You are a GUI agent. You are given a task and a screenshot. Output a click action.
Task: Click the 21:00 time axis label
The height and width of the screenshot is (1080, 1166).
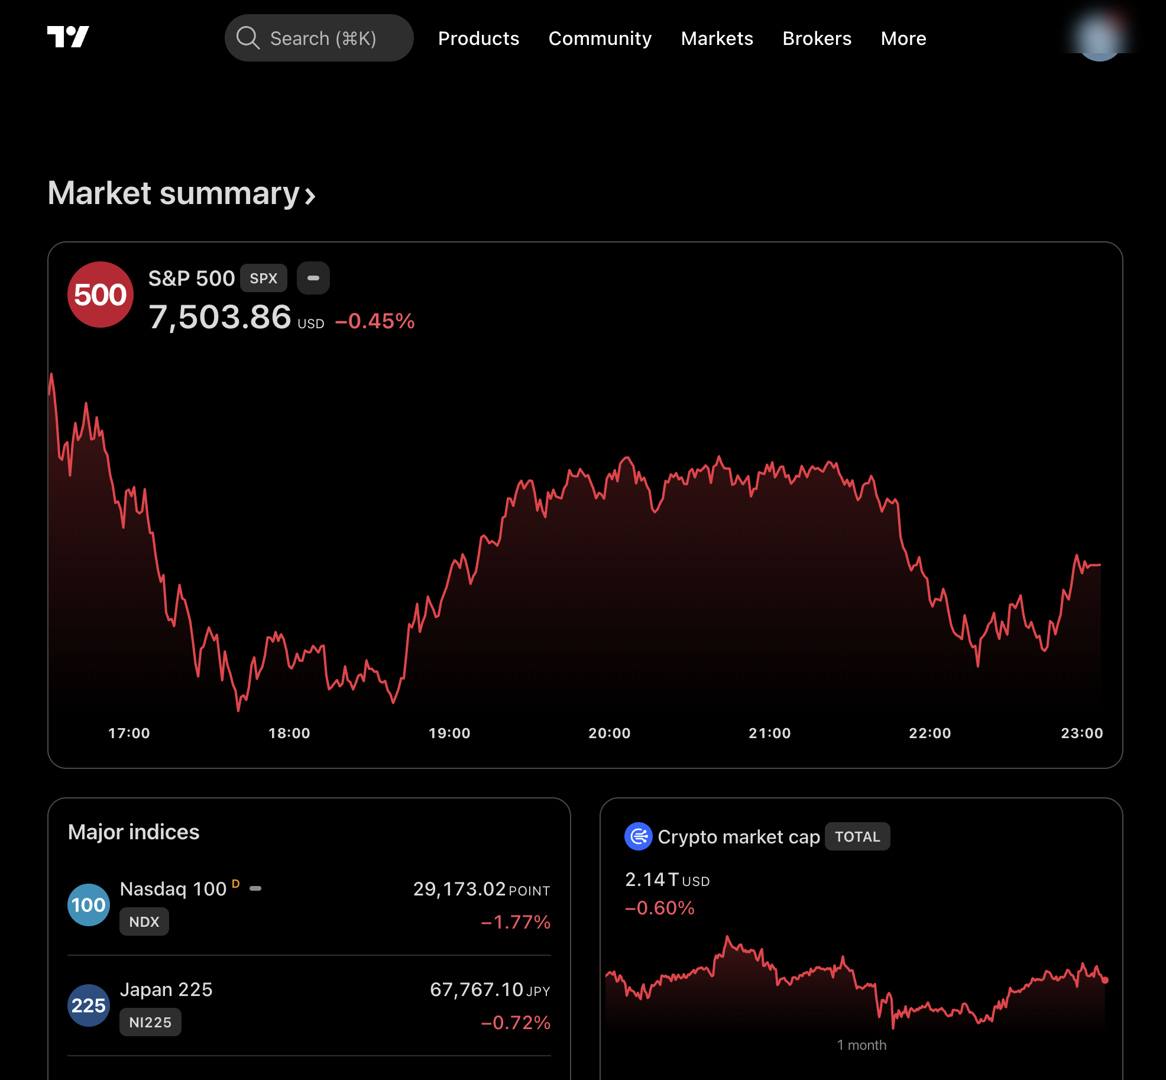pos(770,733)
